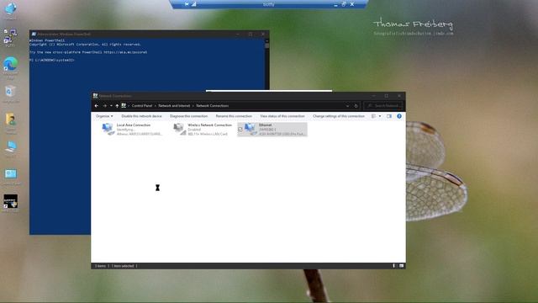538x303 pixels.
Task: Click the Ethernet adapter icon
Action: 251,129
